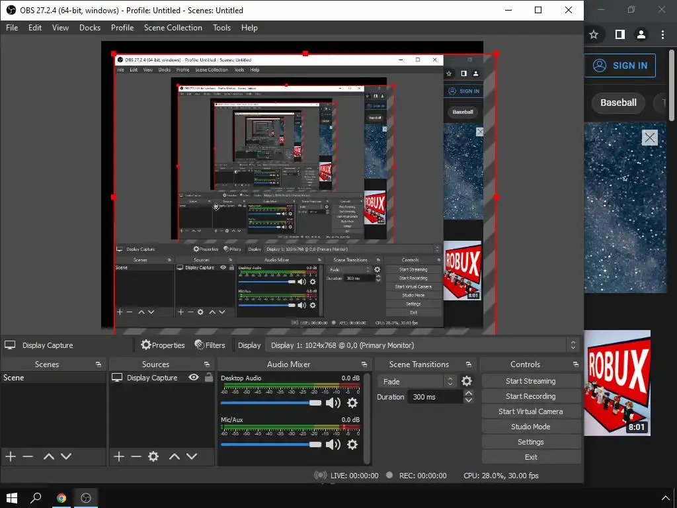
Task: Remove the selected source with the minus icon
Action: tap(136, 456)
